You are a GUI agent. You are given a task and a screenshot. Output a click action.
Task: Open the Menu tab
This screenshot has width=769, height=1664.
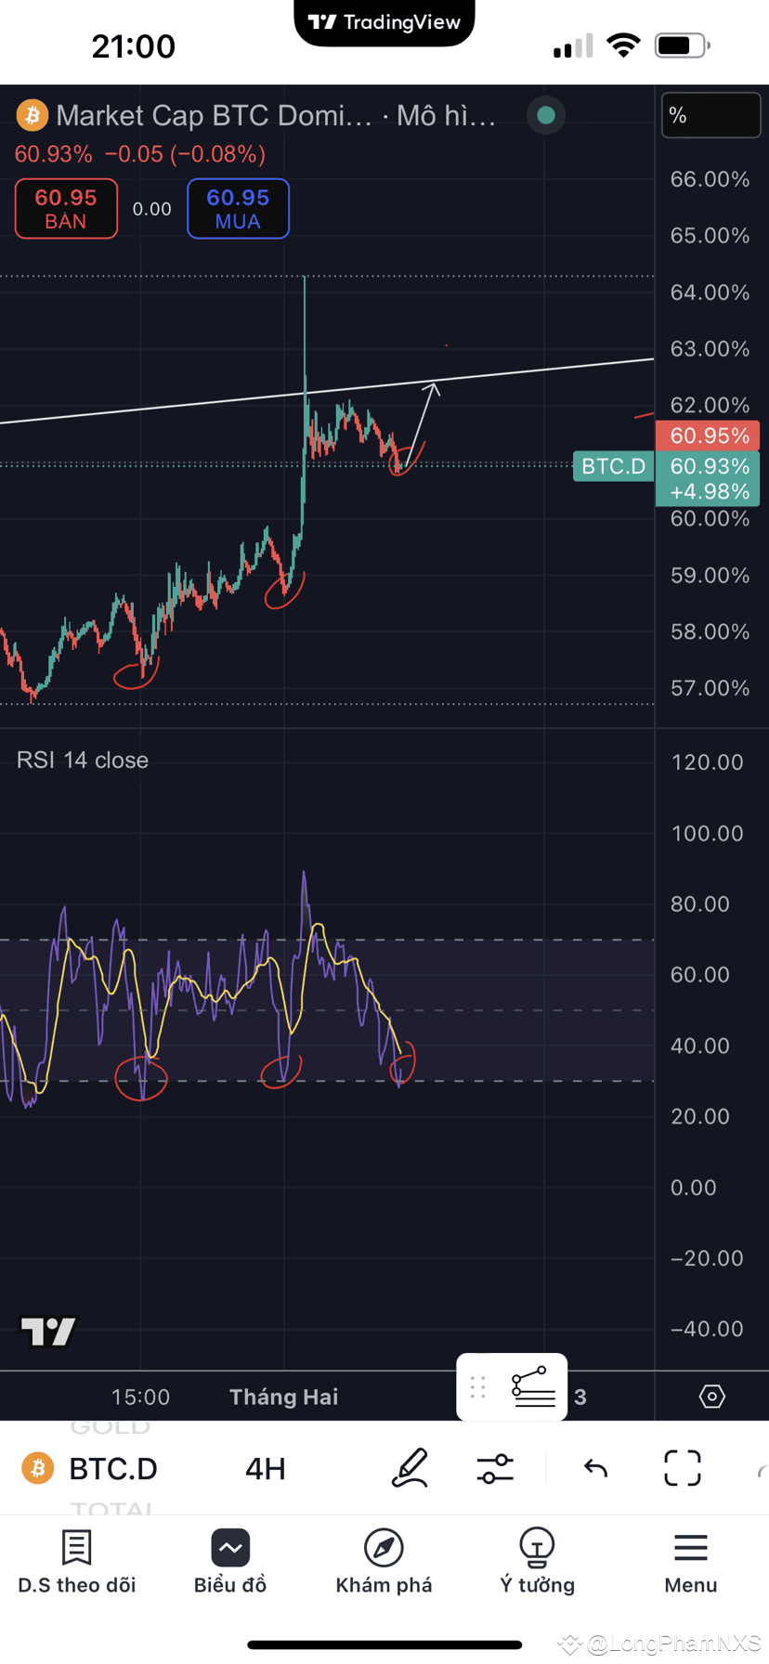coord(691,1562)
